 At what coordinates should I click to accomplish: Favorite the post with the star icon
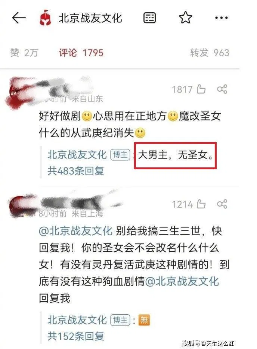tap(185, 18)
